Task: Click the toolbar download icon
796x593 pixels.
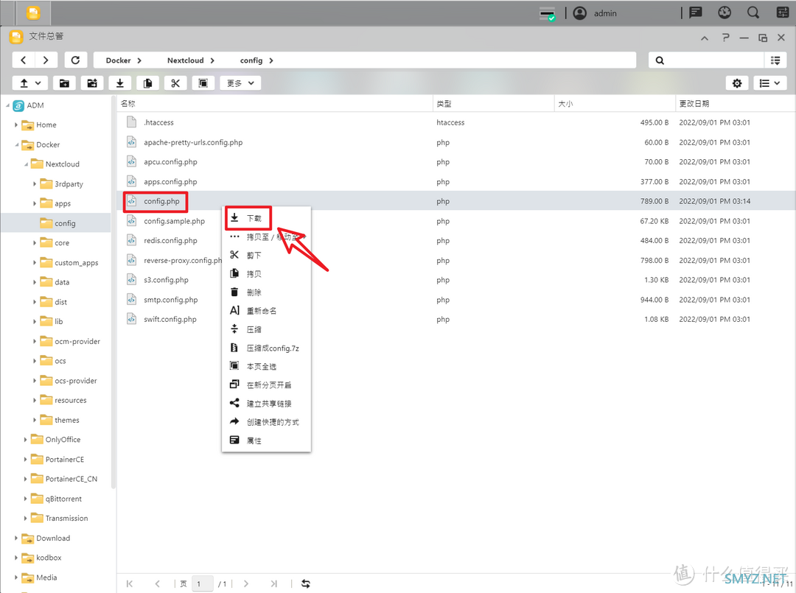Action: (120, 83)
